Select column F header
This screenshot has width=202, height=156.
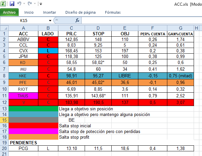coord(153,28)
